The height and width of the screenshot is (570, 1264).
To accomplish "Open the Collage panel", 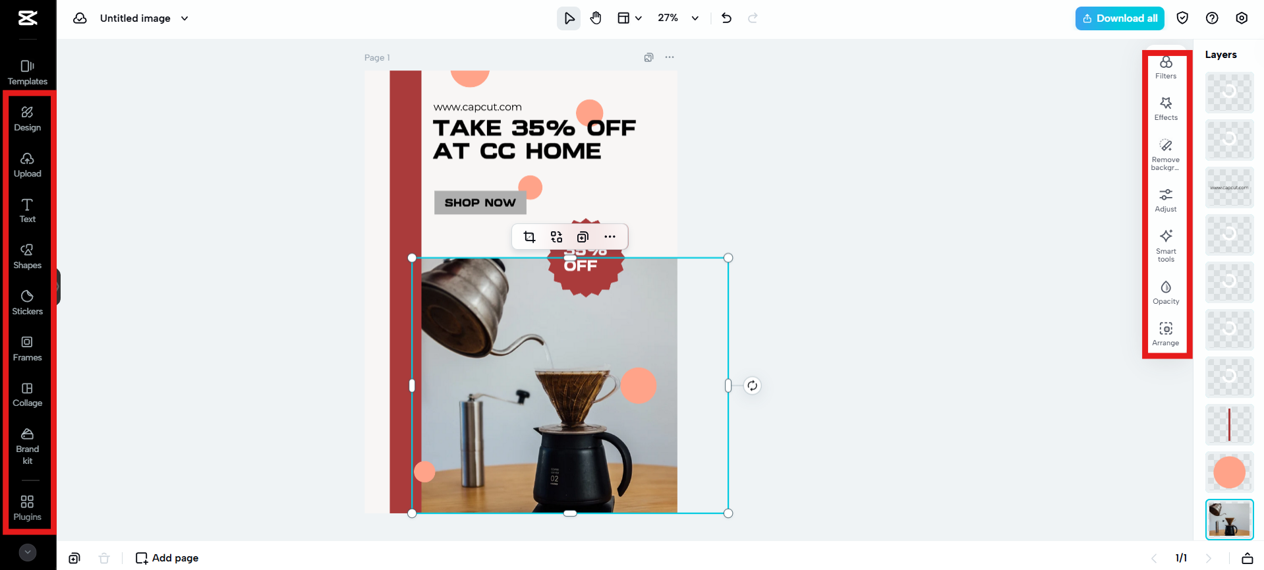I will click(x=28, y=394).
